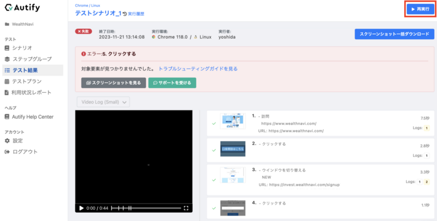Click サポートを受ける button
Image resolution: width=437 pixels, height=221 pixels.
pos(172,82)
